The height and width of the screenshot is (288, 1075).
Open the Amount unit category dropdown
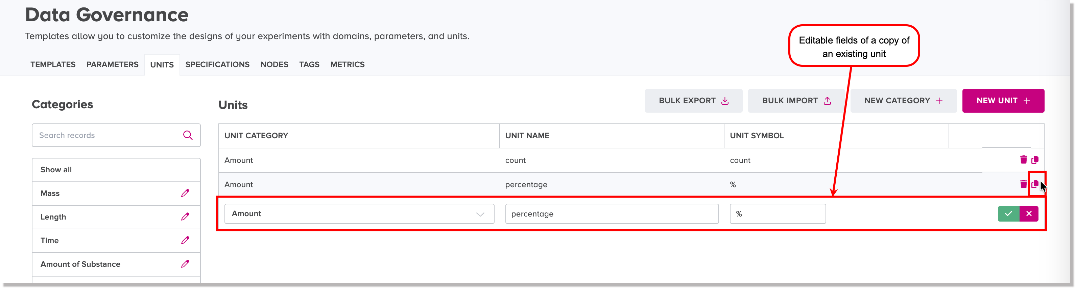click(x=359, y=213)
